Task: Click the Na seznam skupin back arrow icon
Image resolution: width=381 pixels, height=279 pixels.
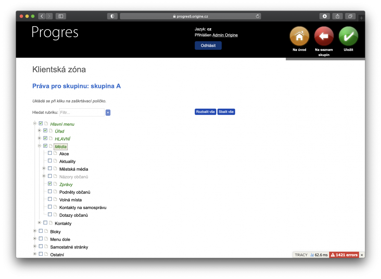Action: 324,36
